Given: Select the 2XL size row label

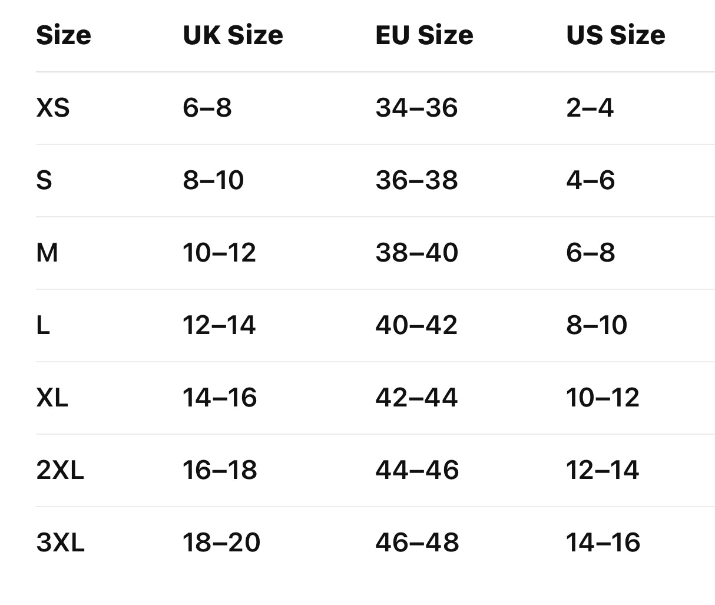Looking at the screenshot, I should coord(60,470).
